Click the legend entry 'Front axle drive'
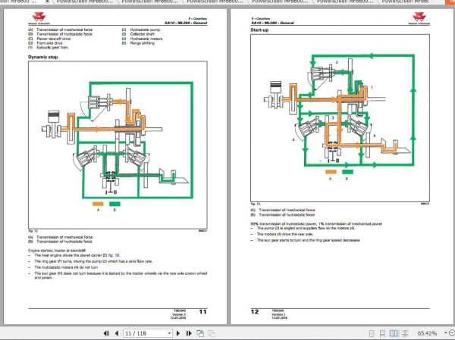 pyautogui.click(x=49, y=43)
